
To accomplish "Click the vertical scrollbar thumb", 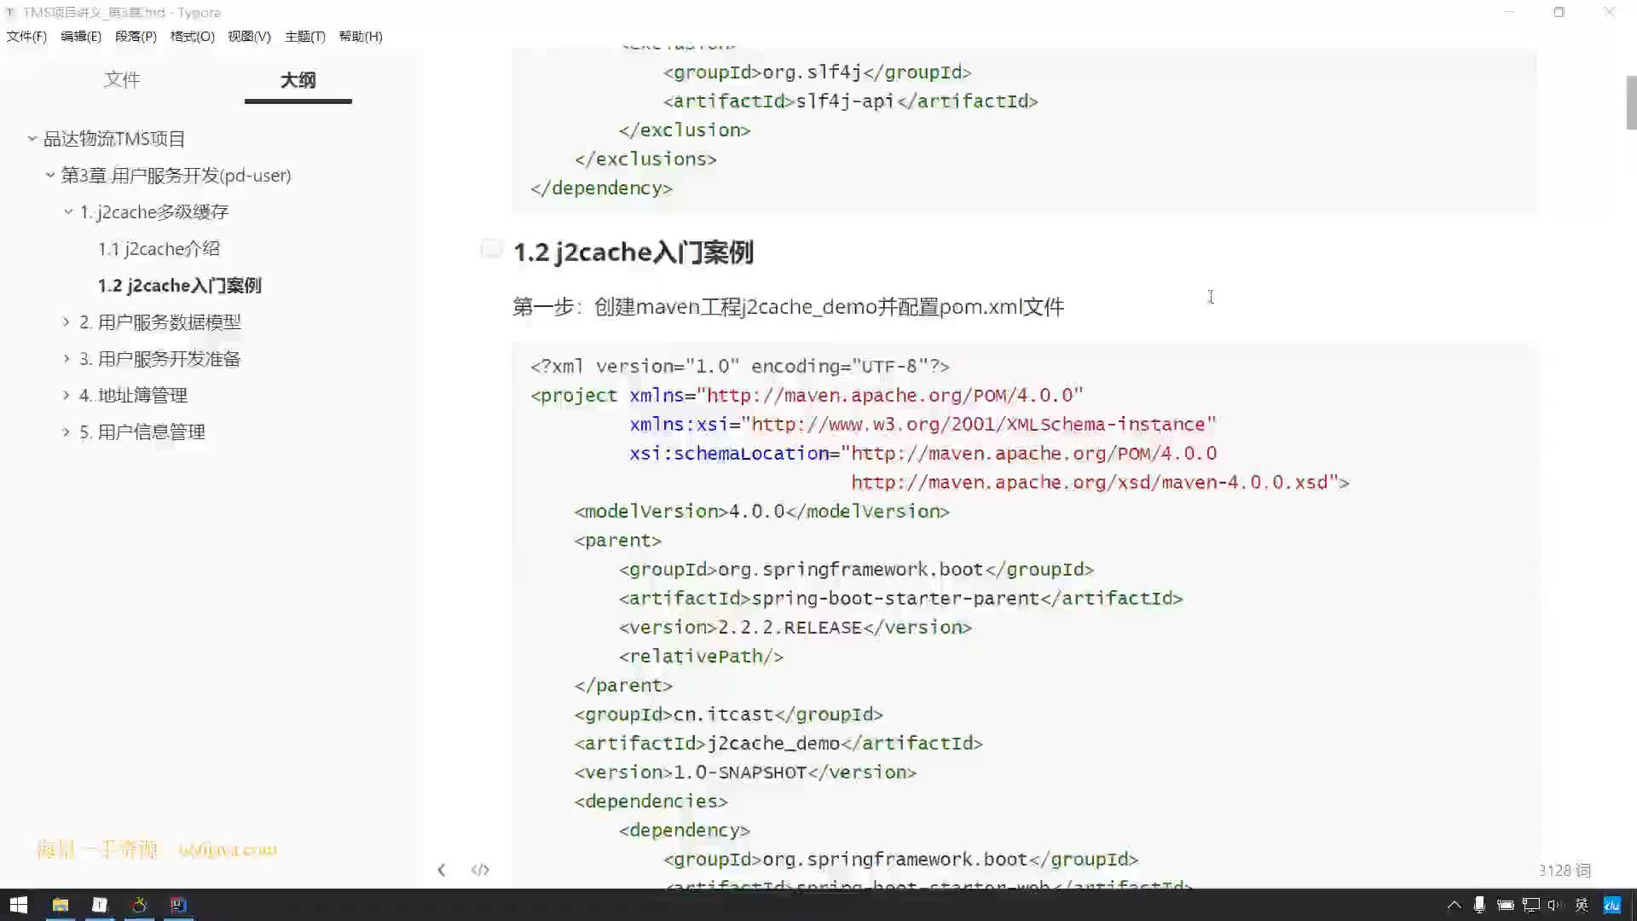I will (x=1631, y=102).
